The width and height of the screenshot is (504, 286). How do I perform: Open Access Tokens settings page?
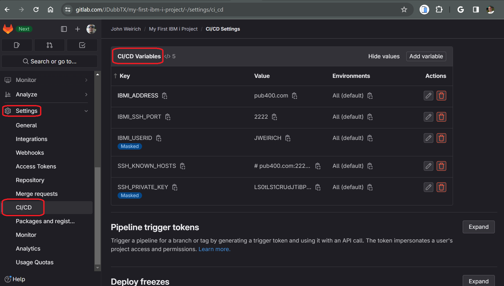point(36,166)
